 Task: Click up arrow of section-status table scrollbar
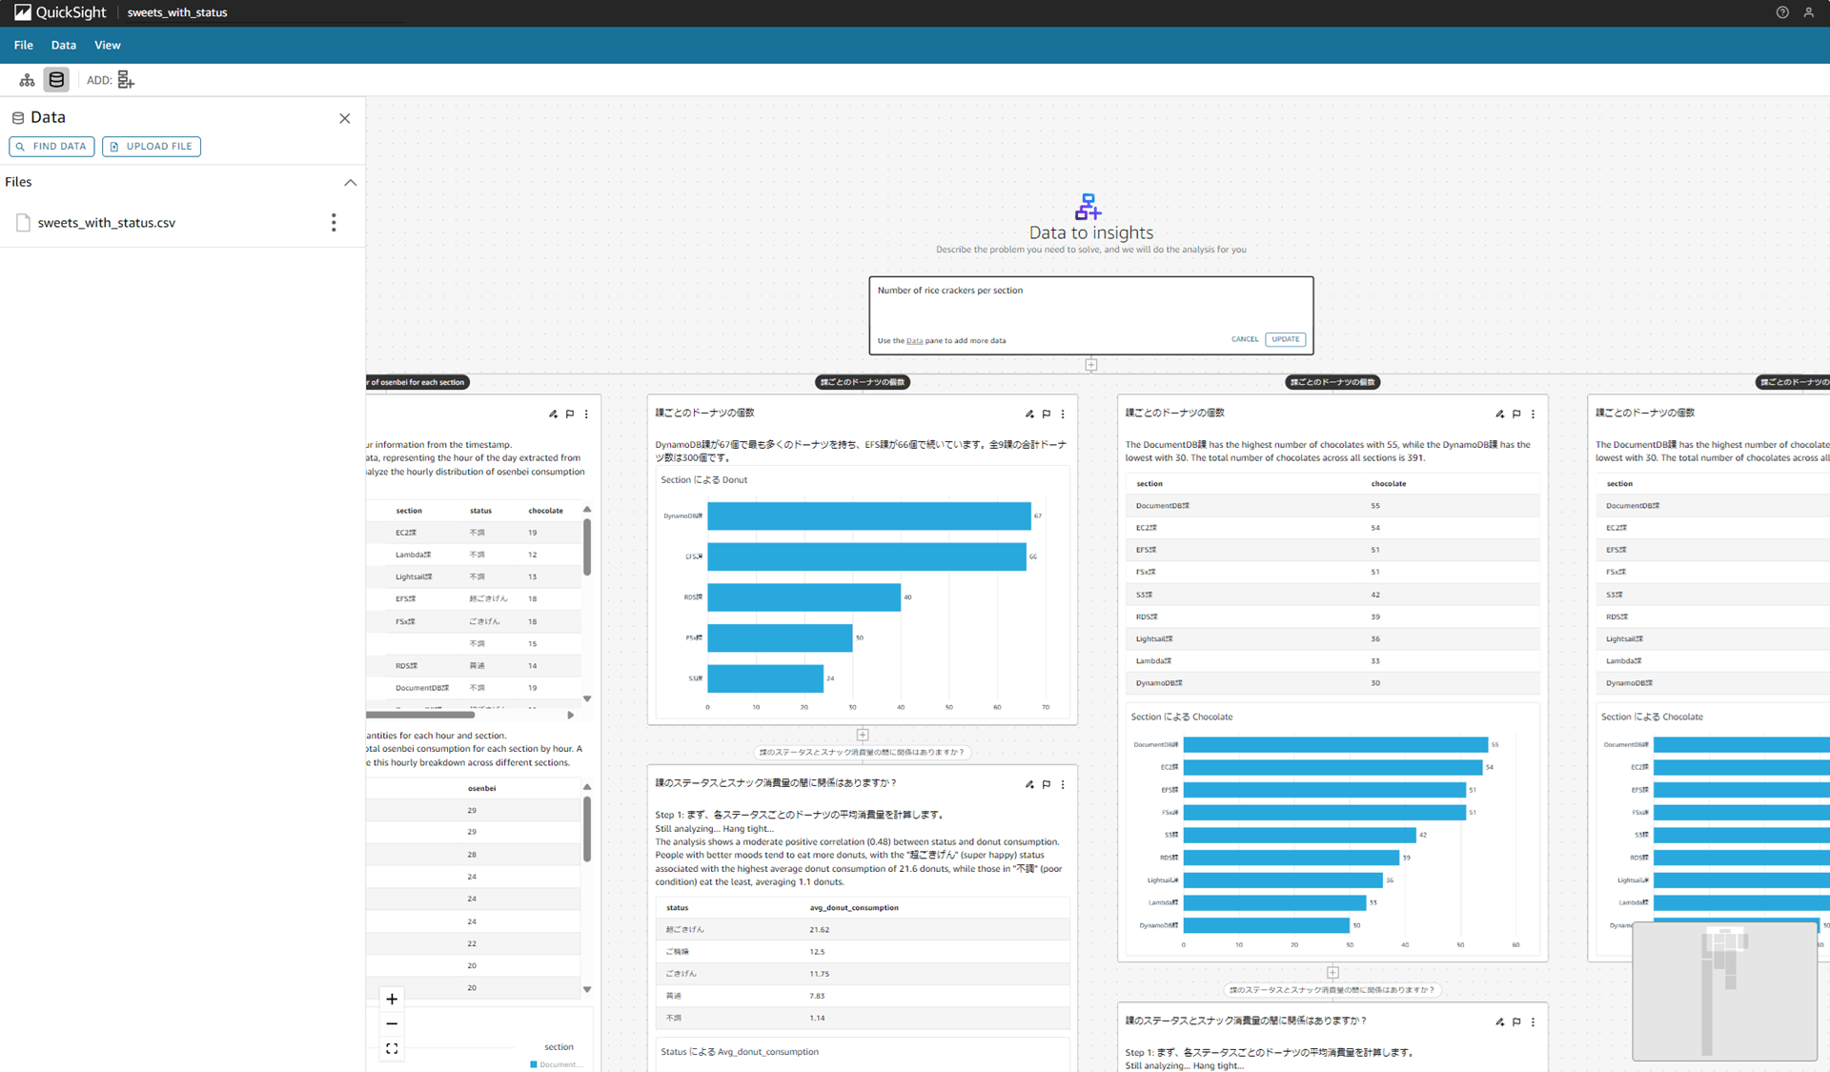[587, 510]
